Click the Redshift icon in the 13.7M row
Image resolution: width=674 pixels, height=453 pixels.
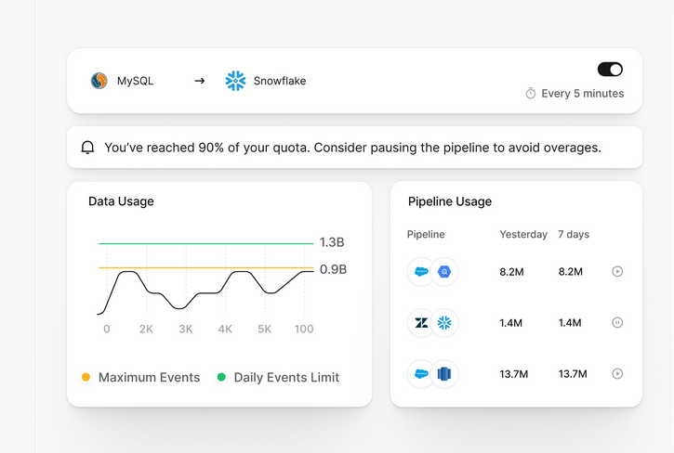click(x=444, y=373)
